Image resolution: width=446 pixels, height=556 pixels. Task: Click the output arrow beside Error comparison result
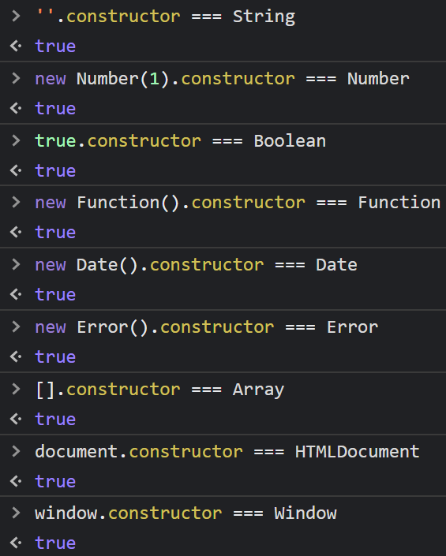16,356
